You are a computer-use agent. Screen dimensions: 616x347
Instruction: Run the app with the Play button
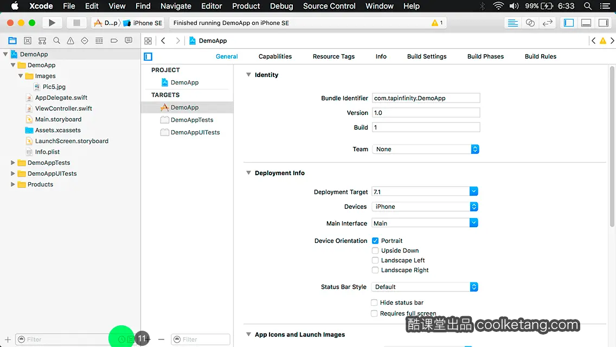(52, 23)
